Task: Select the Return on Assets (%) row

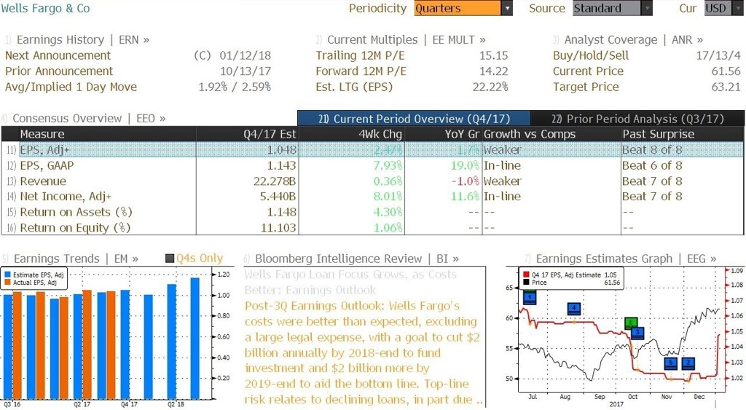Action: click(x=372, y=212)
